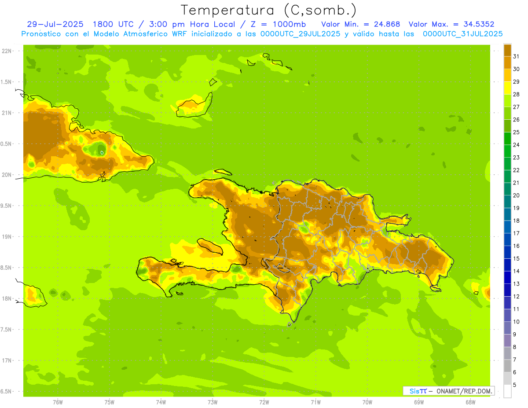Click the '71W' longitude label
528x408 pixels.
315,402
